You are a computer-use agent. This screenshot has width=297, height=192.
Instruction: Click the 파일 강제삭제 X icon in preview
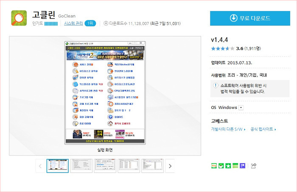(76, 117)
